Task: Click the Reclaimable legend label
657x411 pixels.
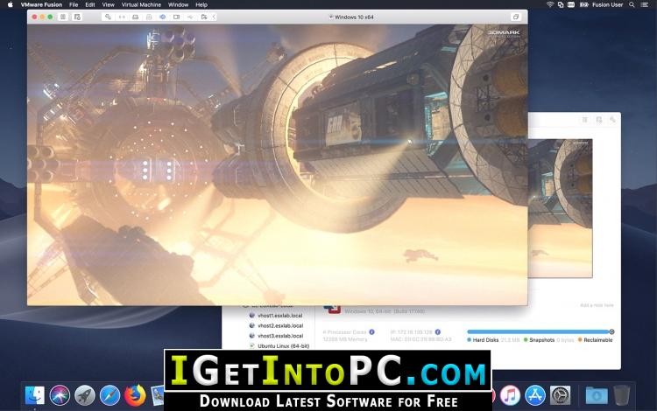Action: (598, 340)
